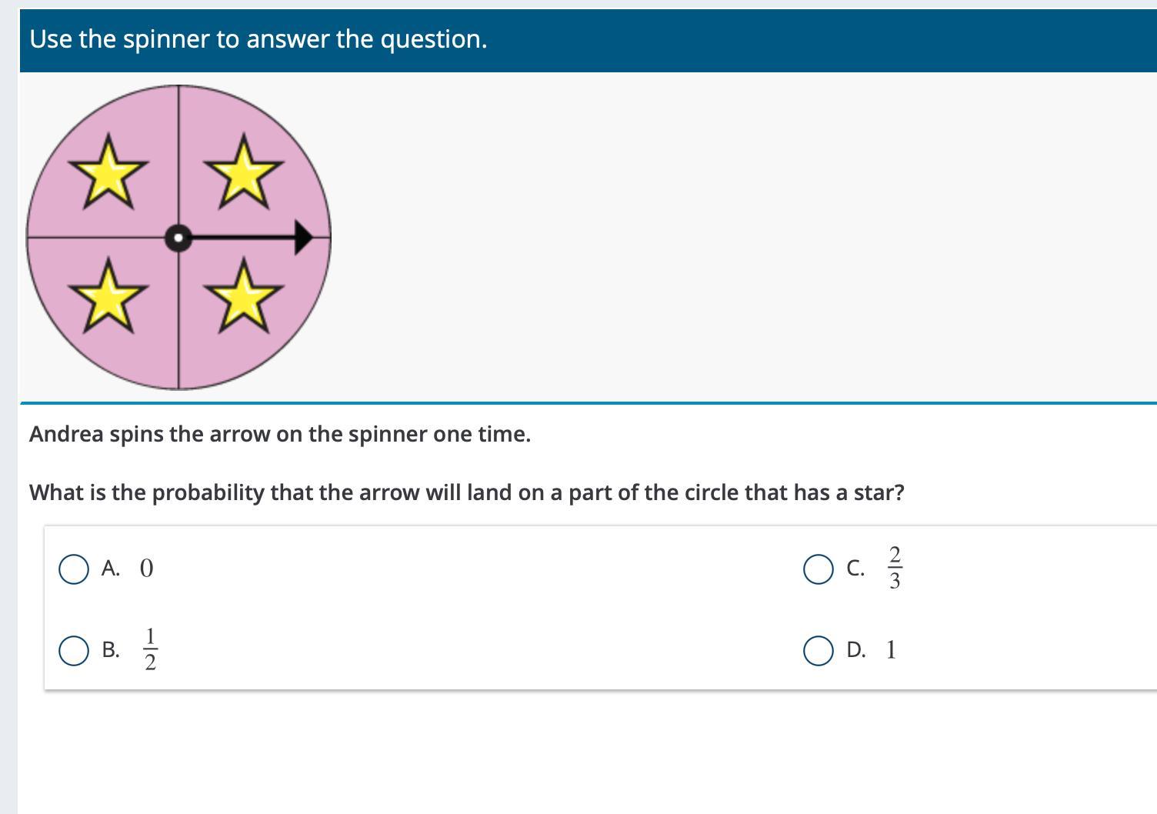Select radio button for answer B

[74, 651]
